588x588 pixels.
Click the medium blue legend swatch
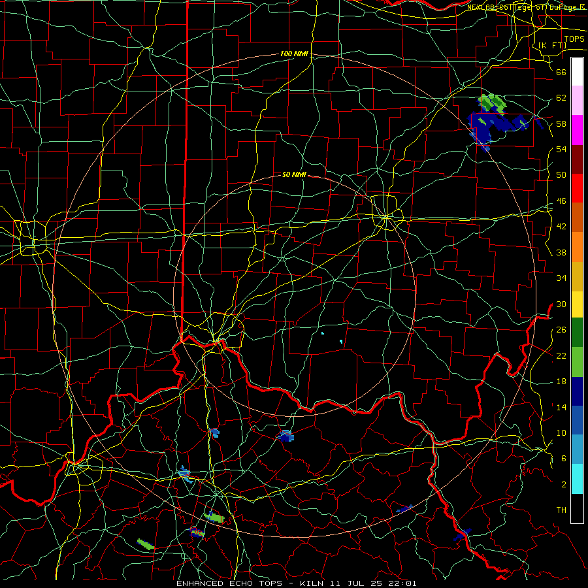click(x=577, y=420)
